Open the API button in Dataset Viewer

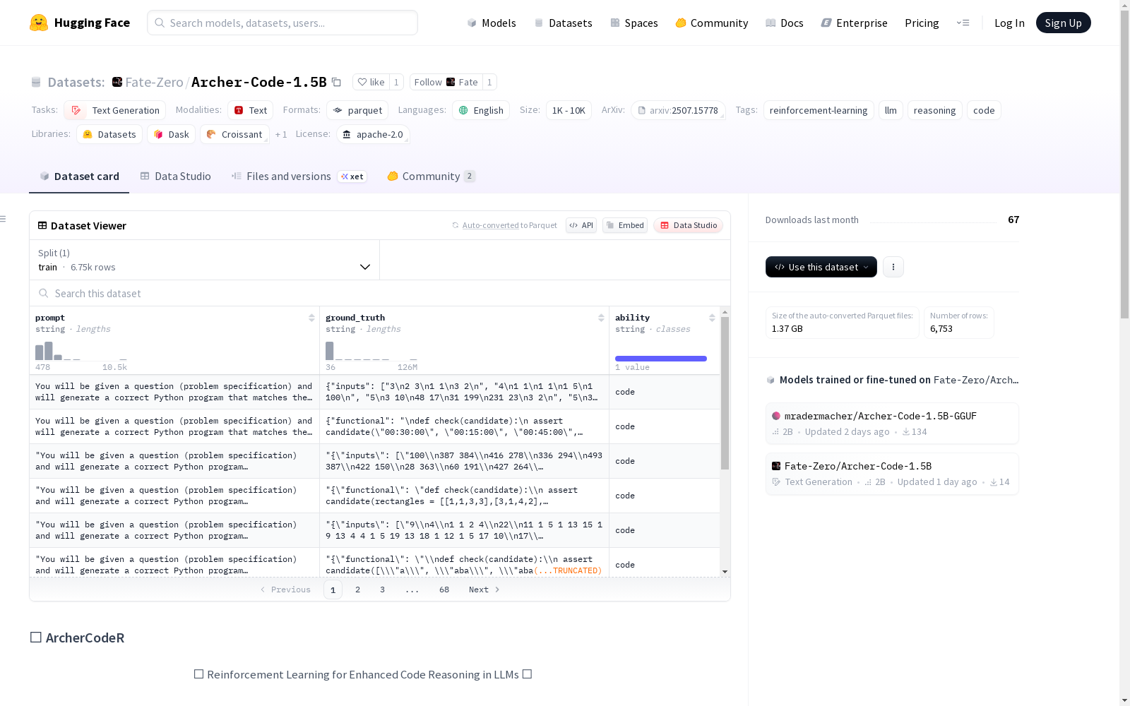[581, 225]
